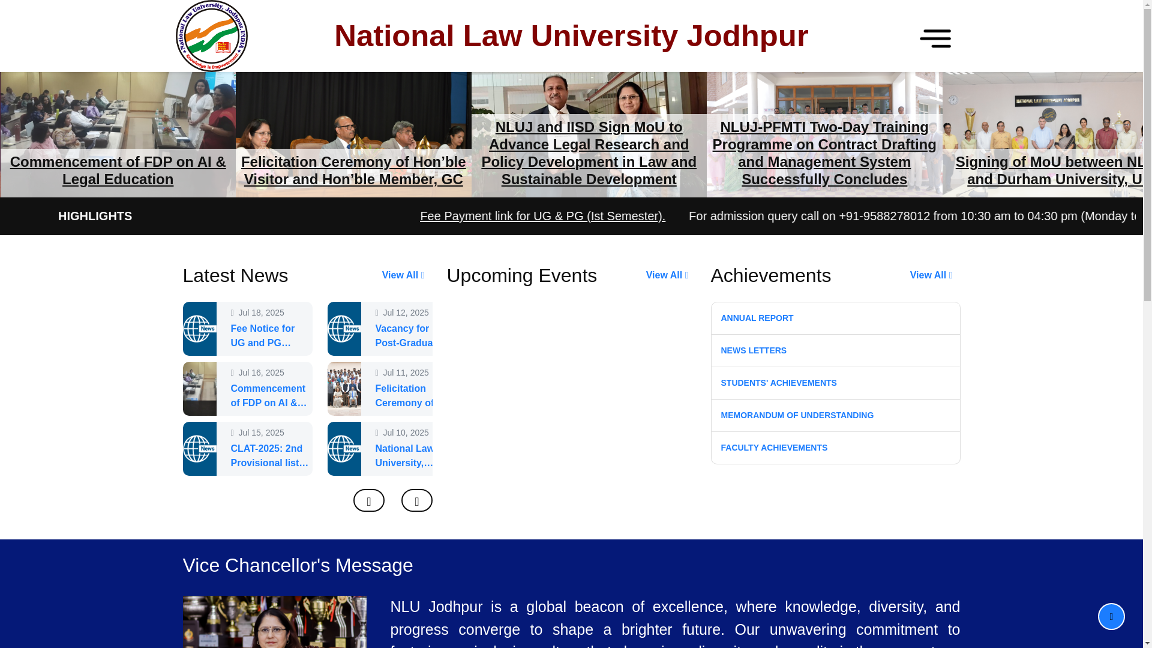Open the hamburger navigation menu
1152x648 pixels.
point(935,38)
